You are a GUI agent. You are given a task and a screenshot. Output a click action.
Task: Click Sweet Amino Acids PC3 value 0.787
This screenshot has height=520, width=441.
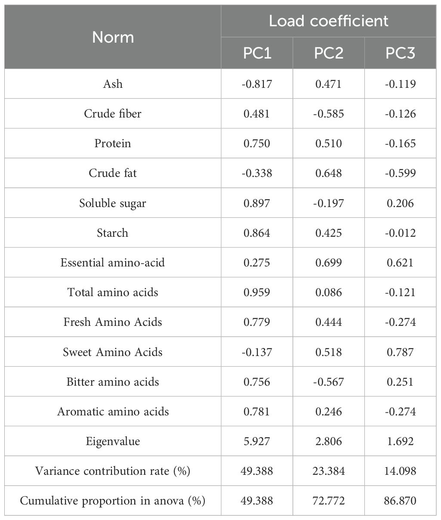[x=400, y=352]
